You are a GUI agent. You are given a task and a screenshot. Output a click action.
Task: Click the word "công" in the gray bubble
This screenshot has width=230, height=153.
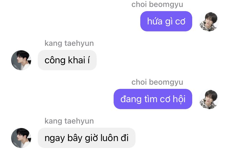[x=55, y=61]
